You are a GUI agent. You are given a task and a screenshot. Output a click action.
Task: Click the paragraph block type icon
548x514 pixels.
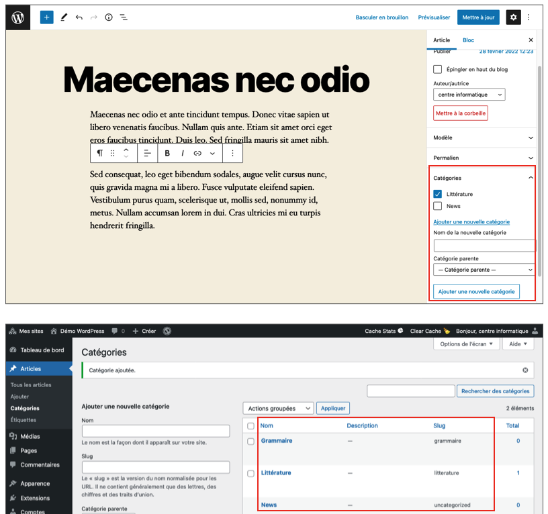click(x=100, y=154)
